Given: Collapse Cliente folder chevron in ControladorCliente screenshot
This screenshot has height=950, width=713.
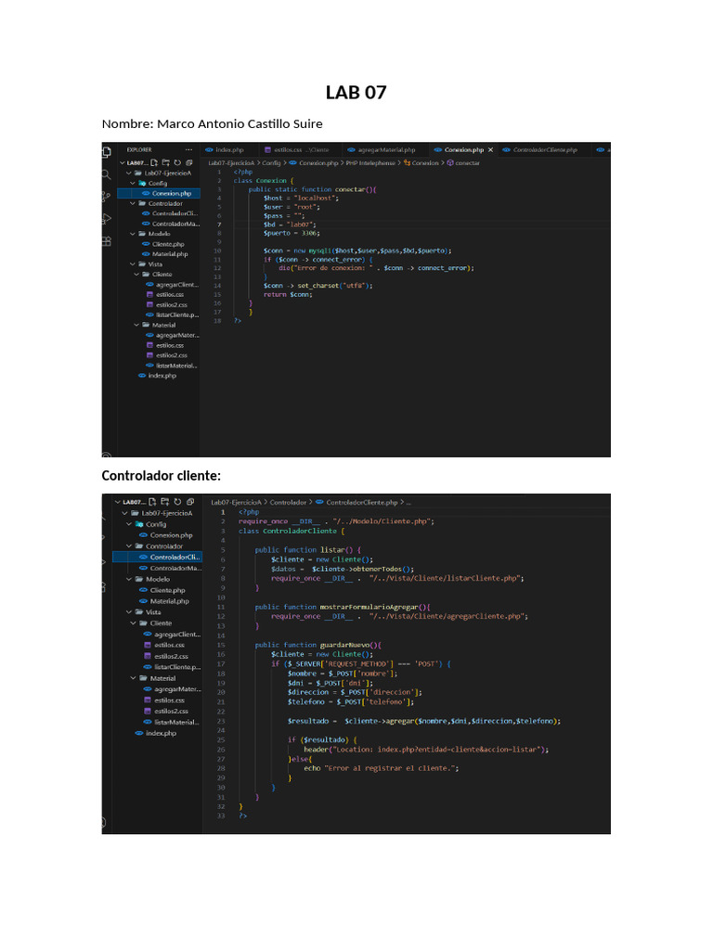Looking at the screenshot, I should click(134, 623).
